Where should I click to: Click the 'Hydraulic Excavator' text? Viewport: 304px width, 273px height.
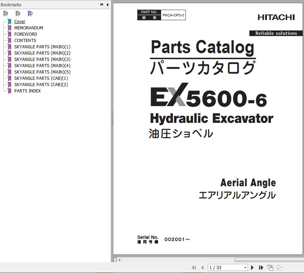pos(212,119)
